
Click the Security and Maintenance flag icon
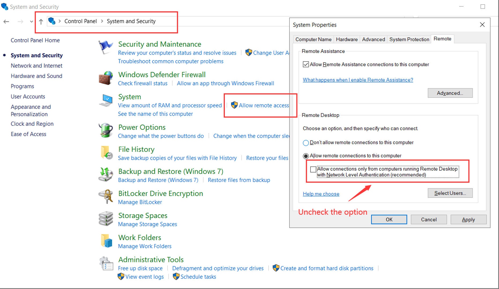105,47
